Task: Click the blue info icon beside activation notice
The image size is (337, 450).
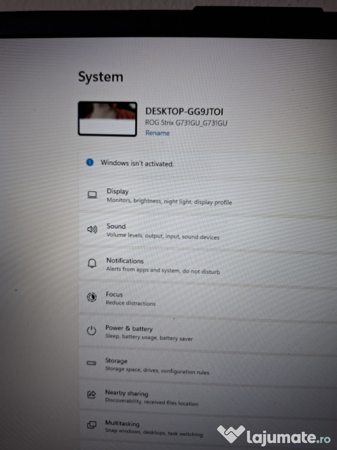Action: click(90, 162)
